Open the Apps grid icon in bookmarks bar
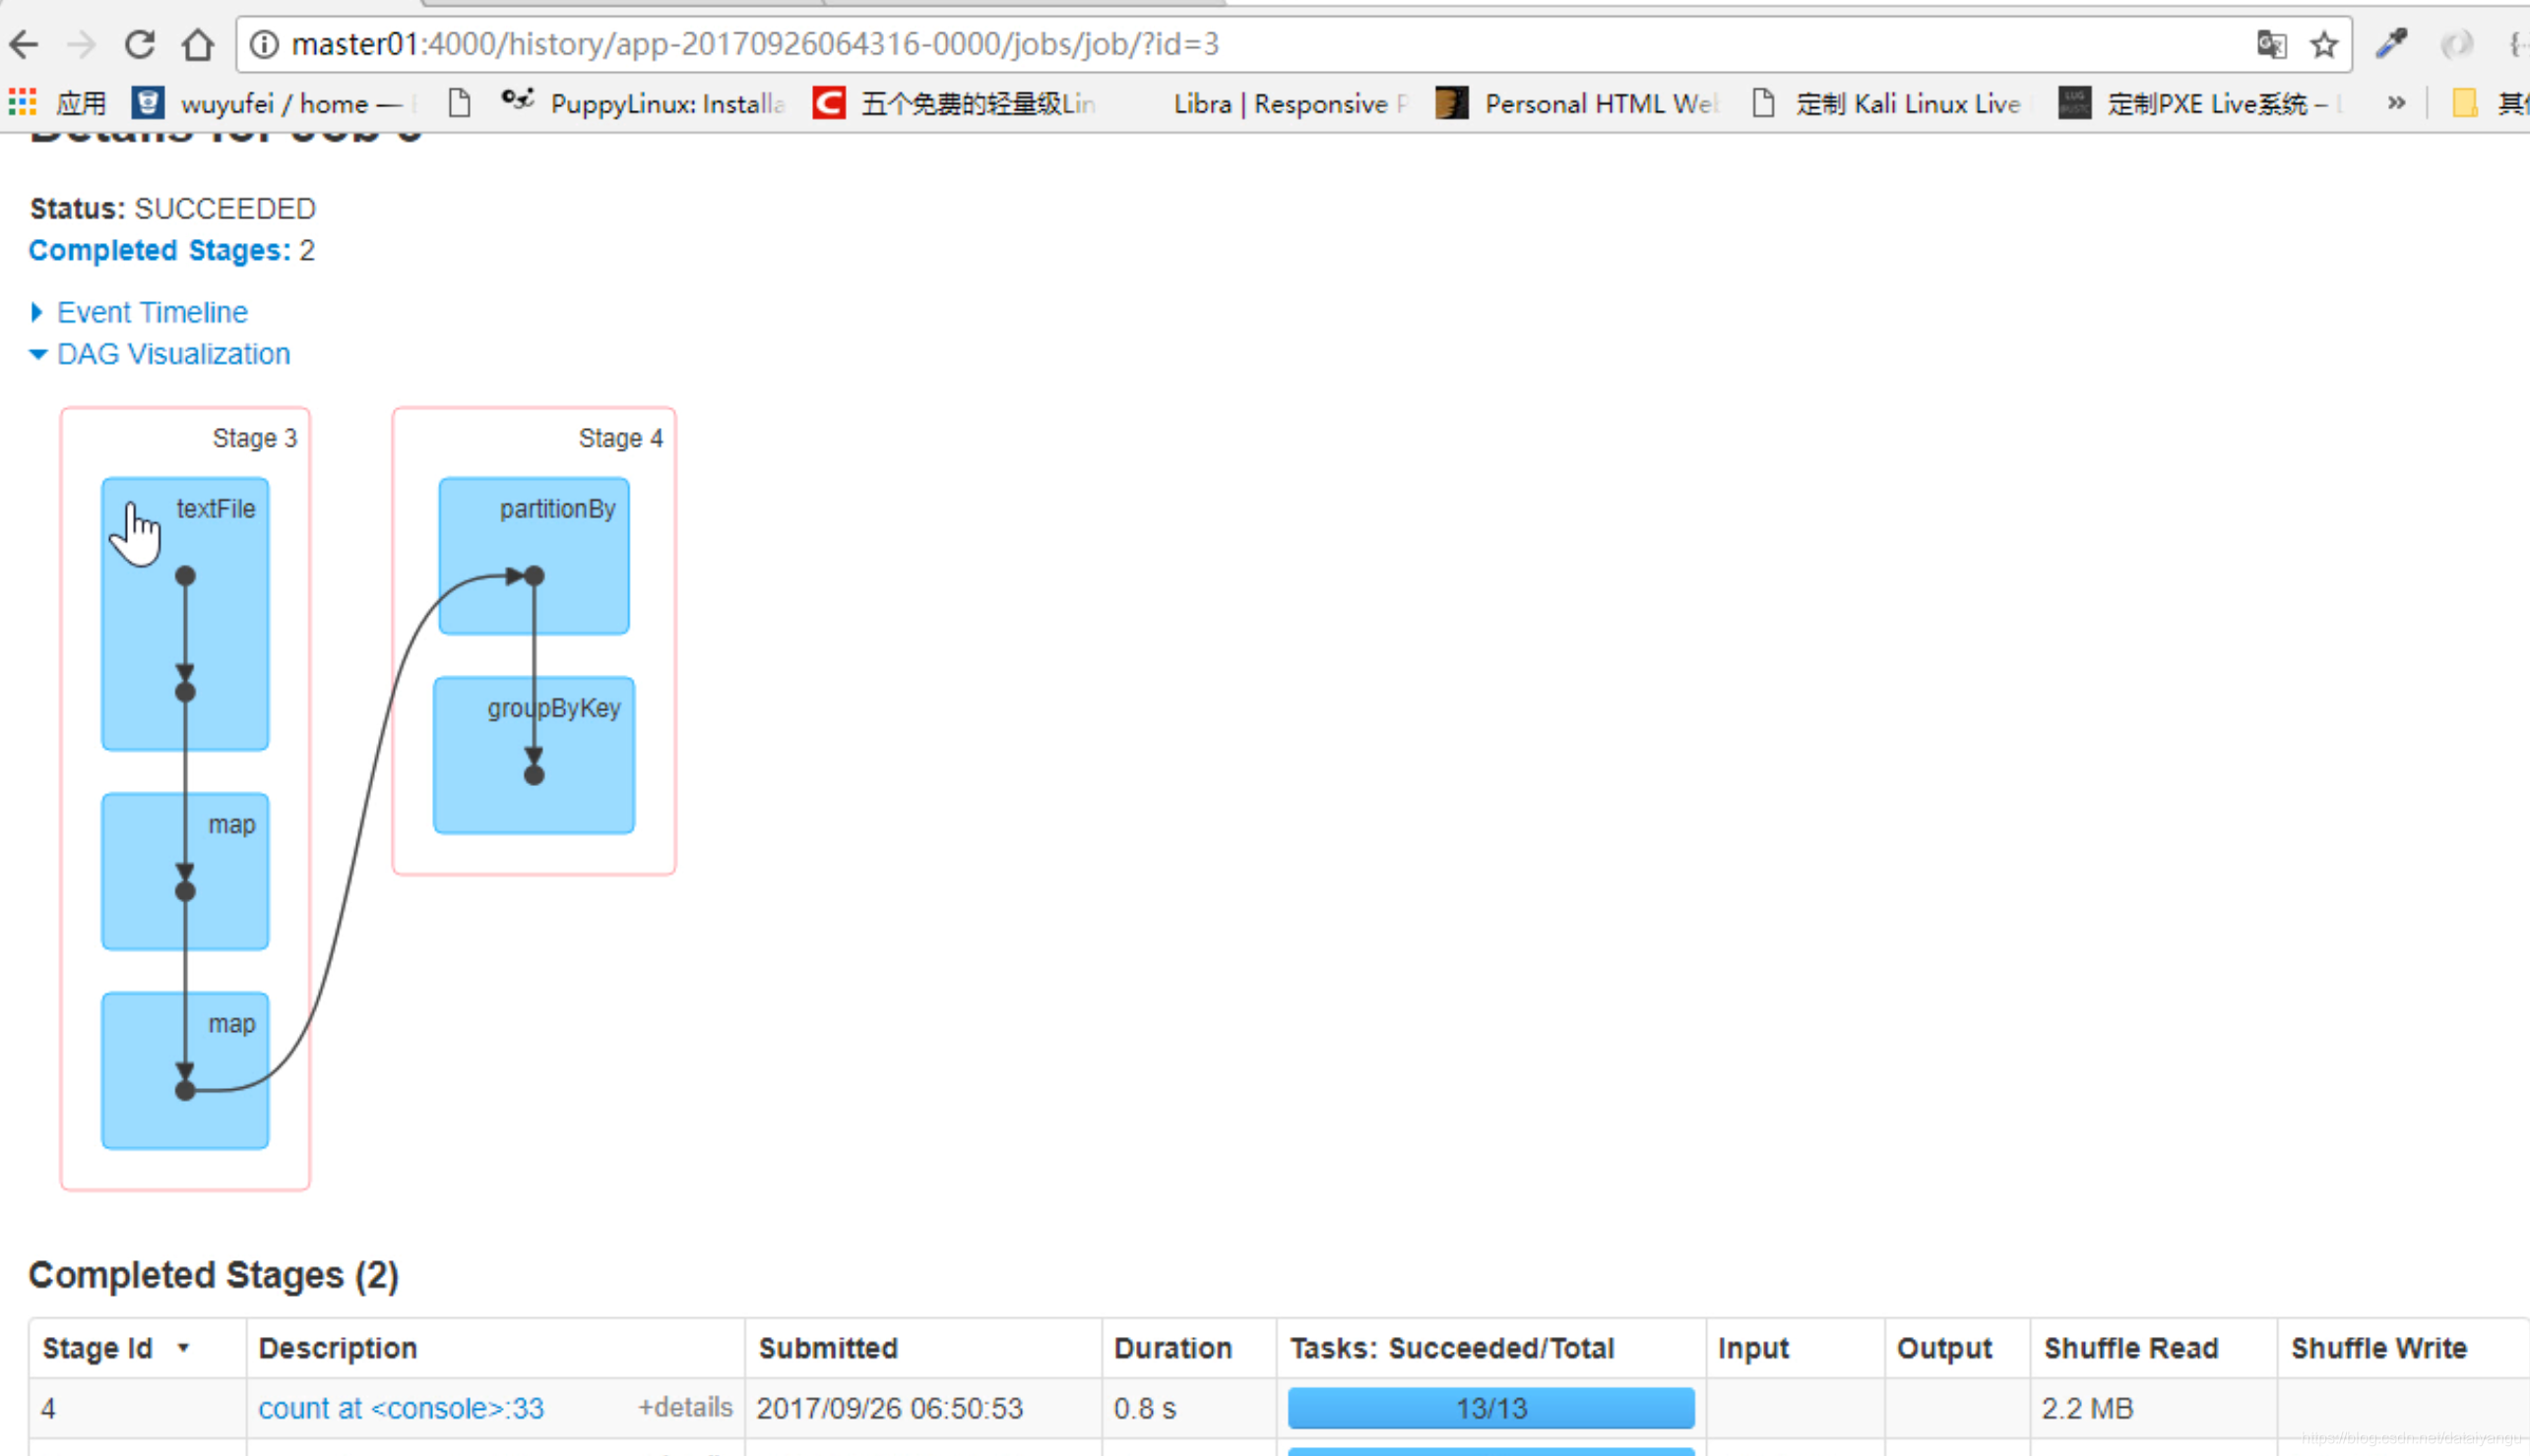2530x1456 pixels. 22,102
